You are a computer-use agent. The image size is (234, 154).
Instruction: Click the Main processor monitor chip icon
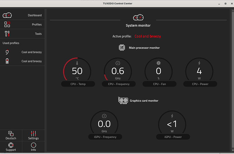click(x=122, y=48)
